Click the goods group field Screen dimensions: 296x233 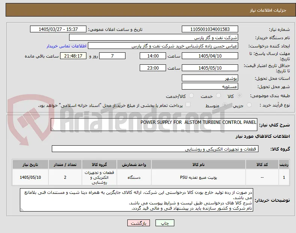point(155,149)
